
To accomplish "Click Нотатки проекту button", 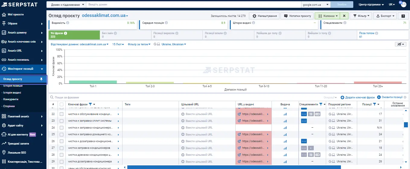I will [297, 16].
